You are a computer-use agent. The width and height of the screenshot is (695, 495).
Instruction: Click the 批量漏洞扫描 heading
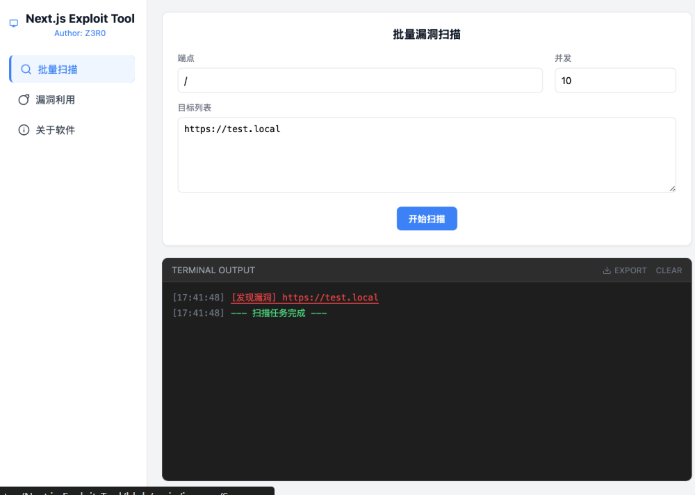point(427,34)
